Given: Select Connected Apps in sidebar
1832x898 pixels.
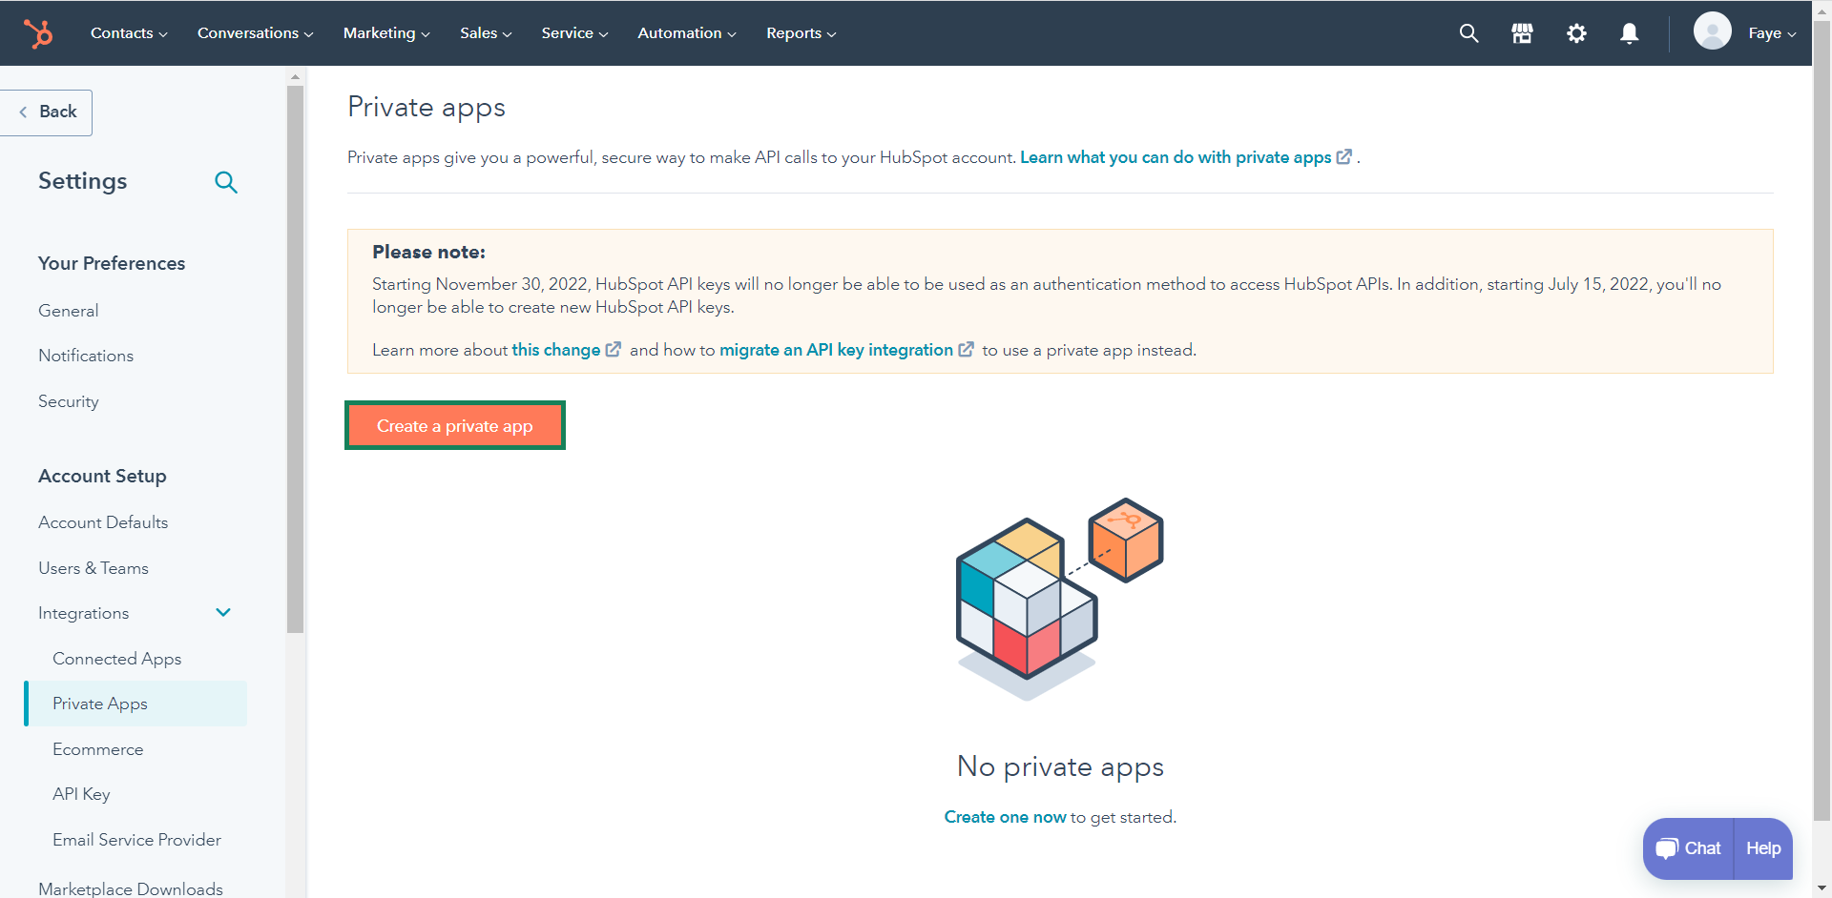Looking at the screenshot, I should [x=116, y=659].
